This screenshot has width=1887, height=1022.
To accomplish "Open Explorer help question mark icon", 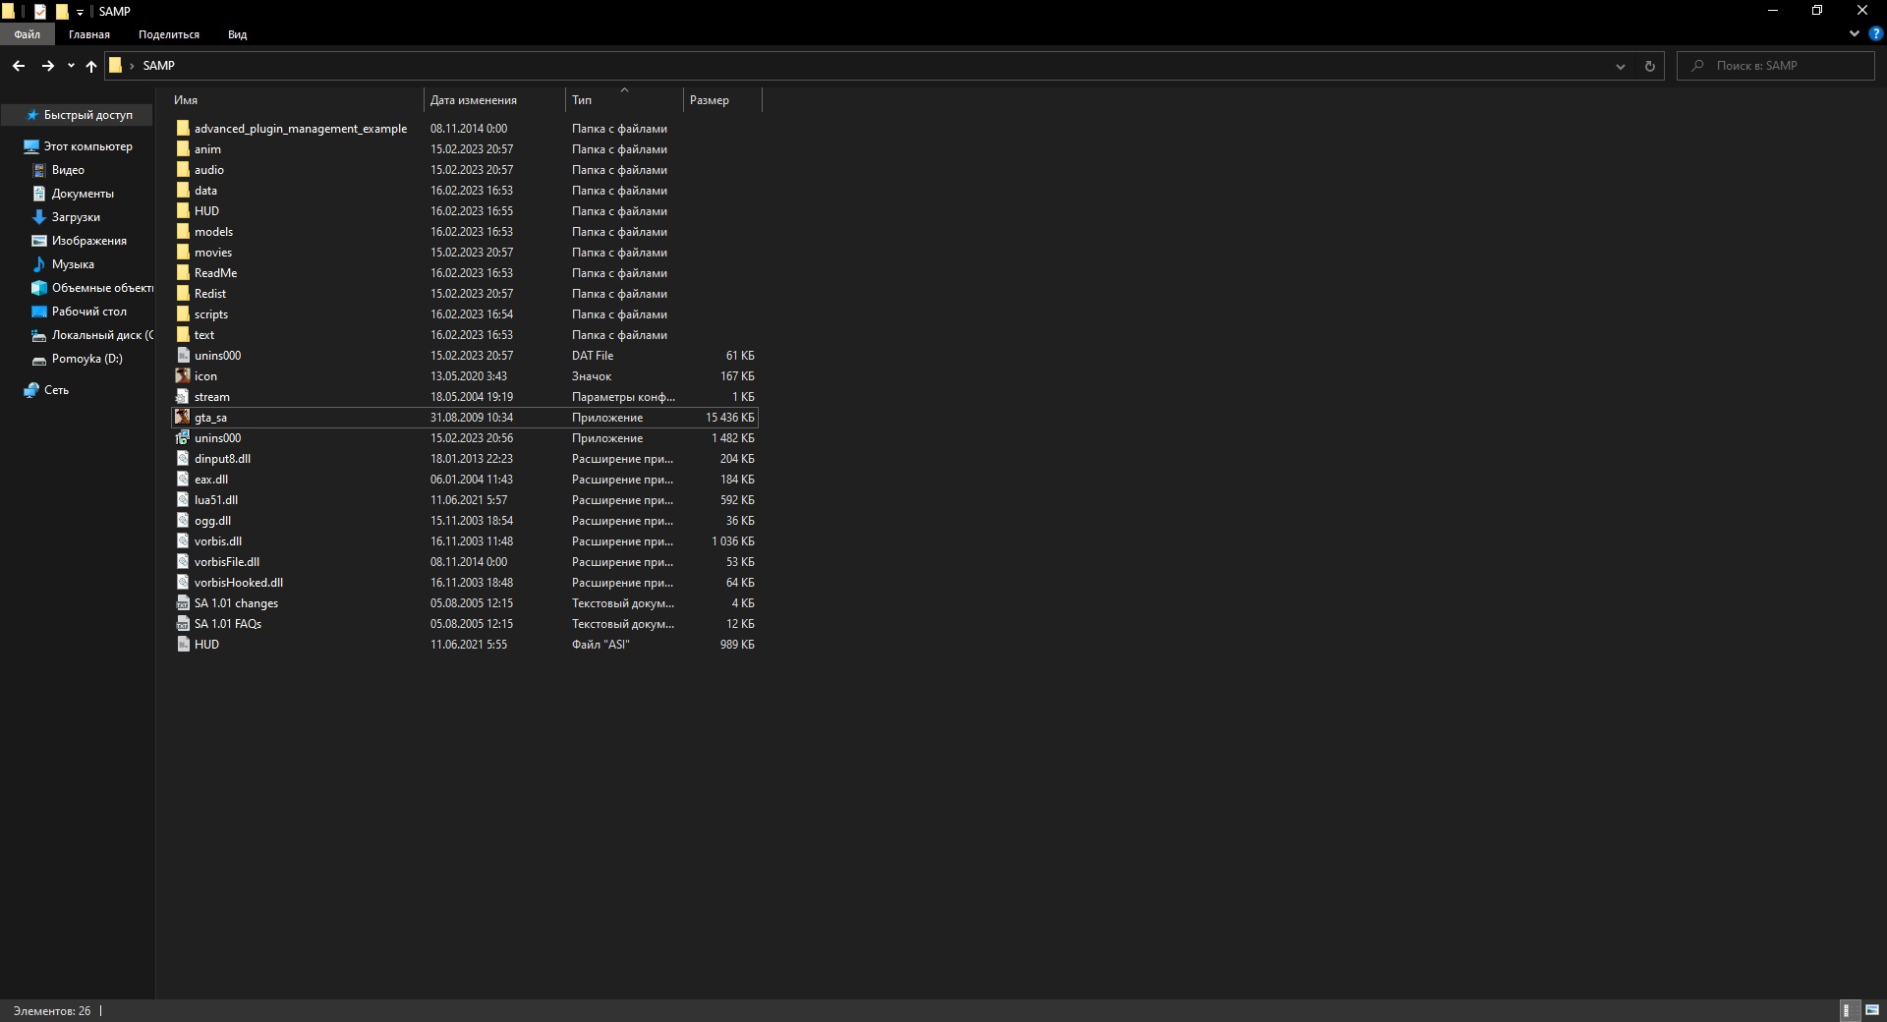I will pyautogui.click(x=1875, y=33).
